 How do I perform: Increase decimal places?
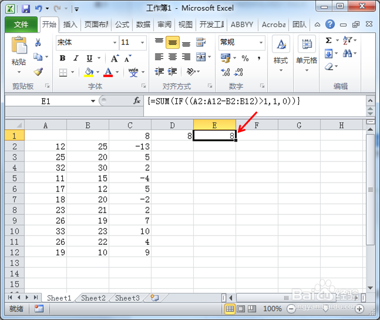pos(226,72)
